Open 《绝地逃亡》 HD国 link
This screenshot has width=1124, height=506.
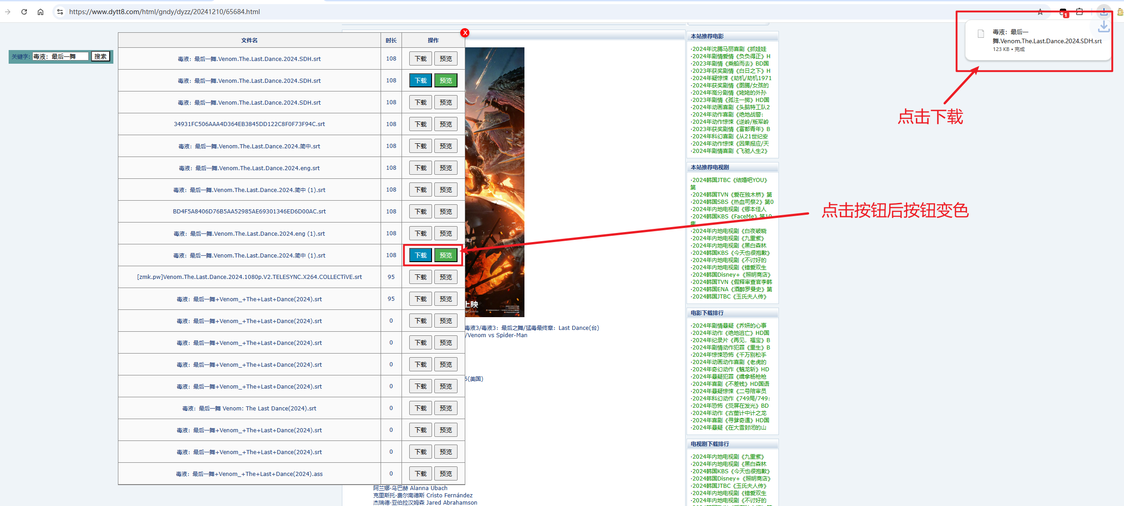(x=730, y=333)
